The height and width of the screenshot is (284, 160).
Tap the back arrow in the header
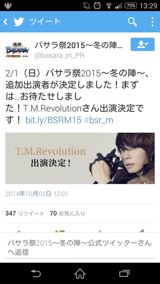tap(6, 22)
